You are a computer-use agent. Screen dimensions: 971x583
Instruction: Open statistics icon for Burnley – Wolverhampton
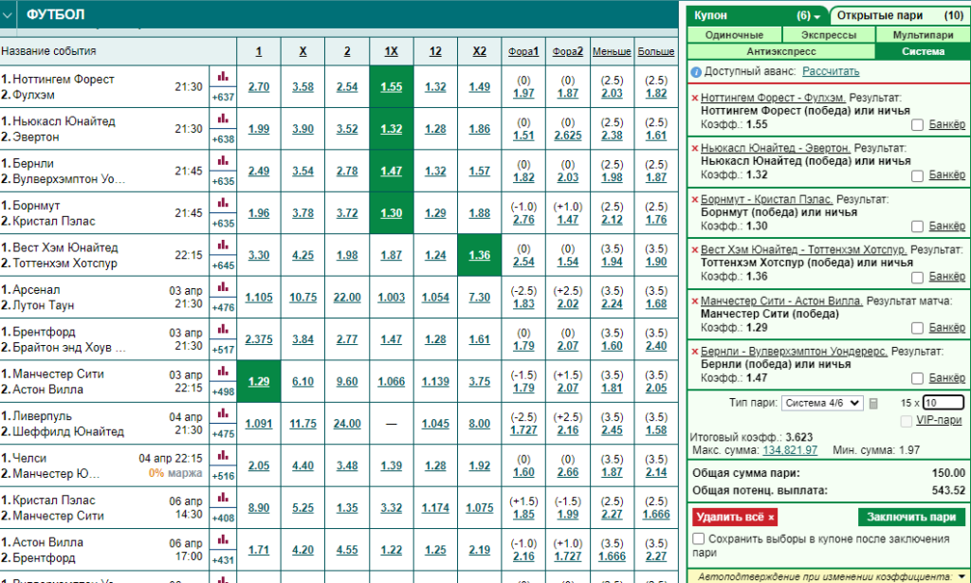(x=223, y=161)
